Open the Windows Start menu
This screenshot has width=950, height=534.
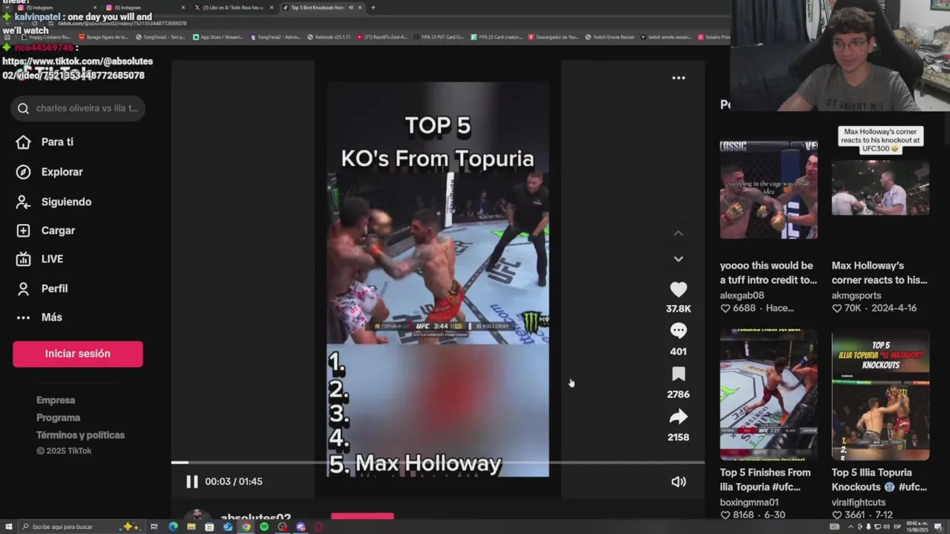click(8, 527)
